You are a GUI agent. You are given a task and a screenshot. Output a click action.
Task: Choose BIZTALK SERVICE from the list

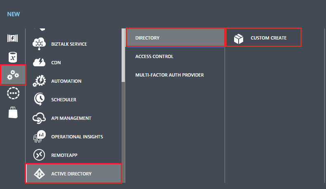[x=69, y=44]
